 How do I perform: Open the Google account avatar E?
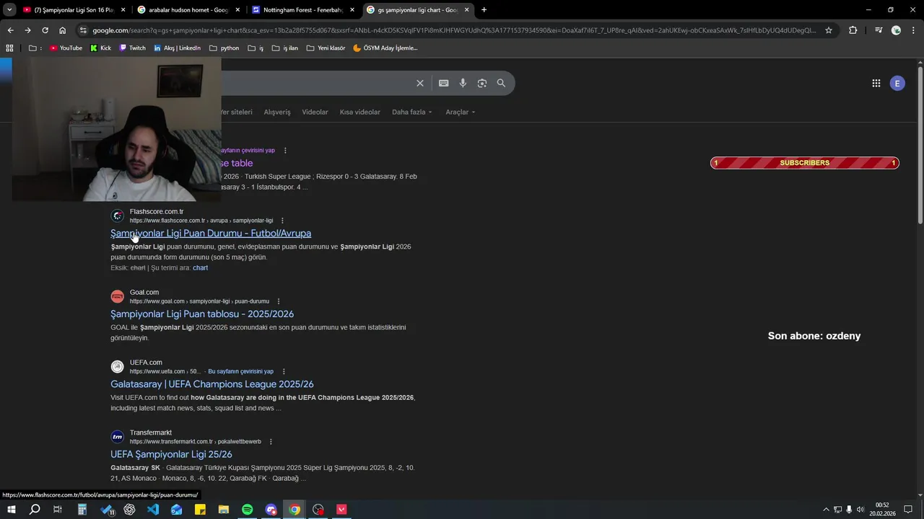click(x=897, y=83)
